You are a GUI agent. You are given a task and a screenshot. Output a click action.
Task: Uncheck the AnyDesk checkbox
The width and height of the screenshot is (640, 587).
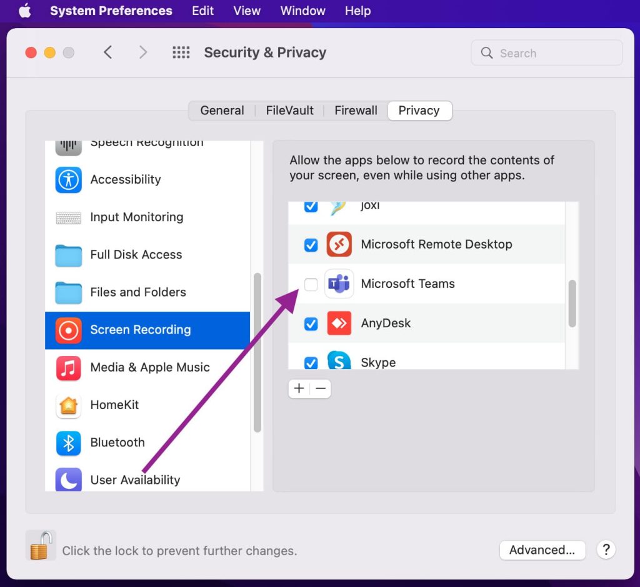pos(311,324)
